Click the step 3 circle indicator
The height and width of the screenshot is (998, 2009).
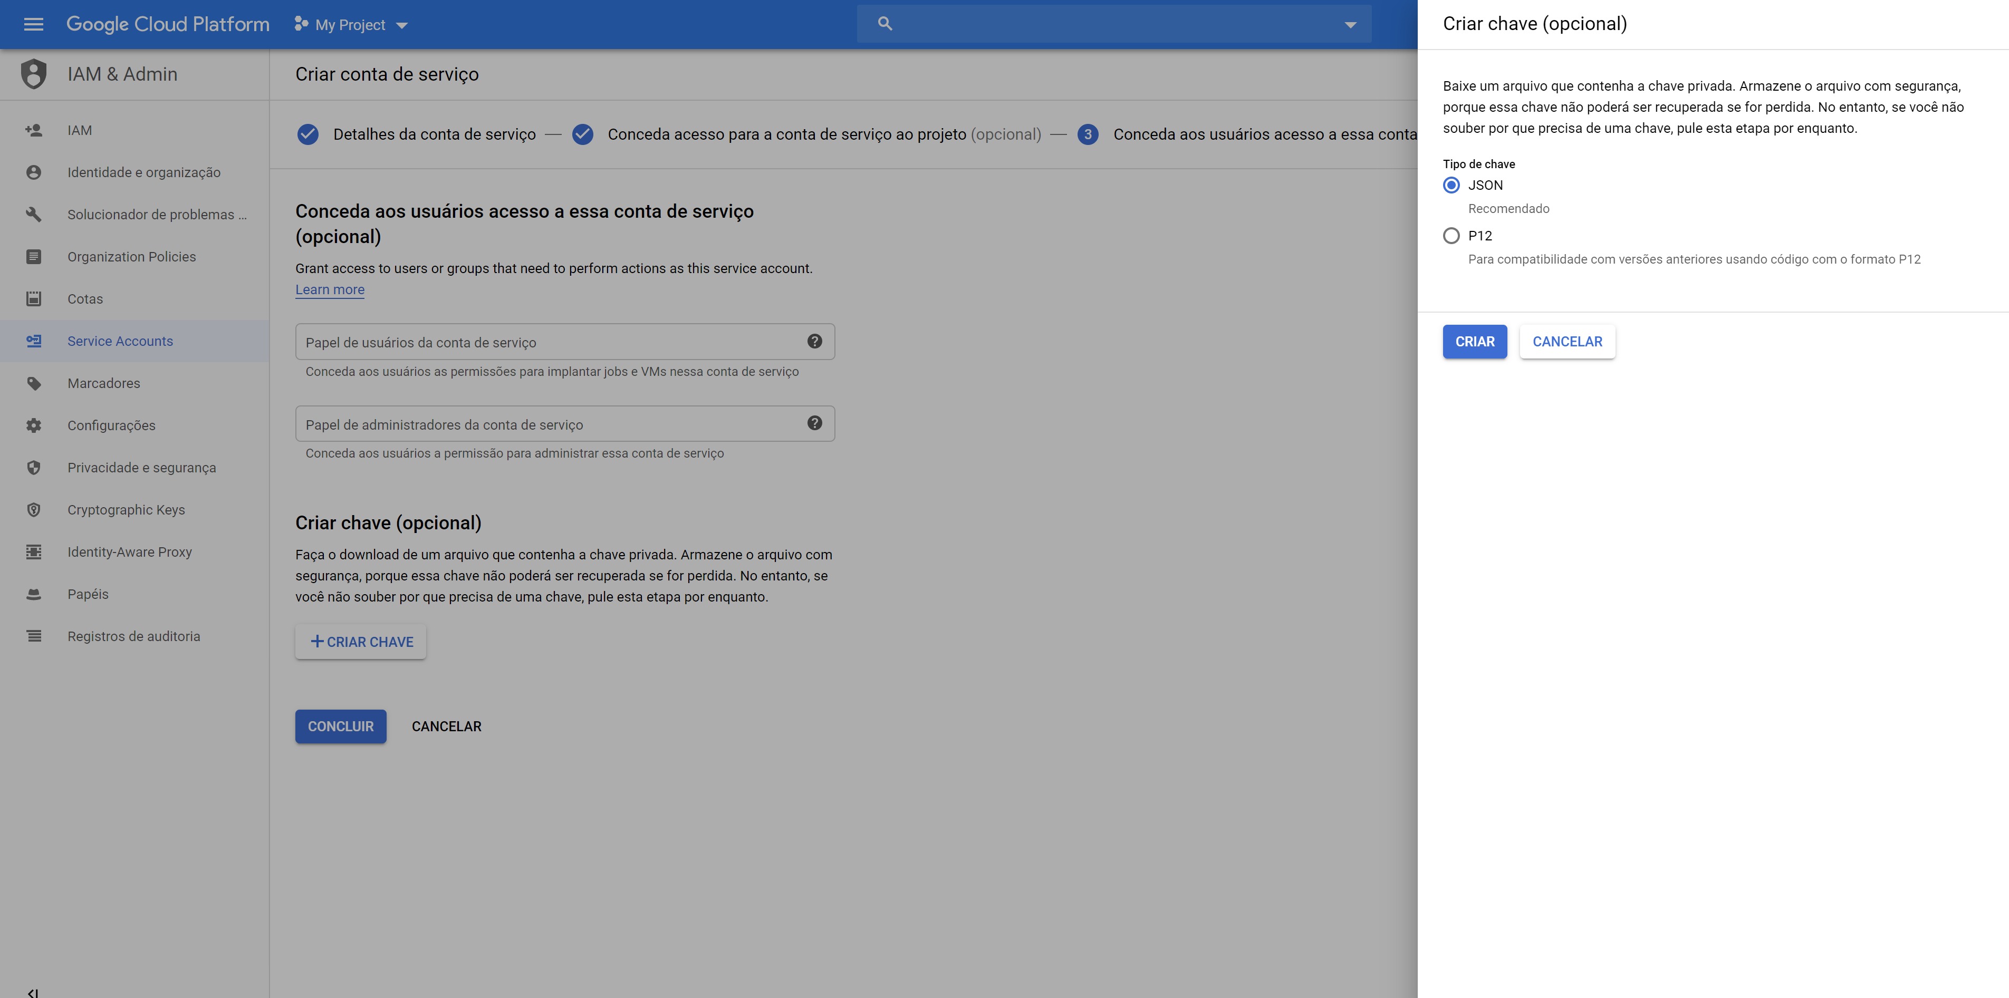click(1088, 134)
